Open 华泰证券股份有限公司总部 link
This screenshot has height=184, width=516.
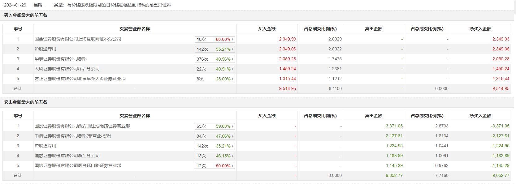coord(60,59)
